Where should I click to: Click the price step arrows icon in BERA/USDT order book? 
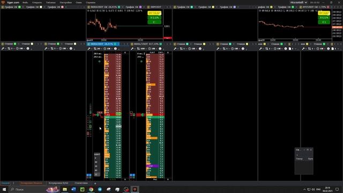point(138,49)
